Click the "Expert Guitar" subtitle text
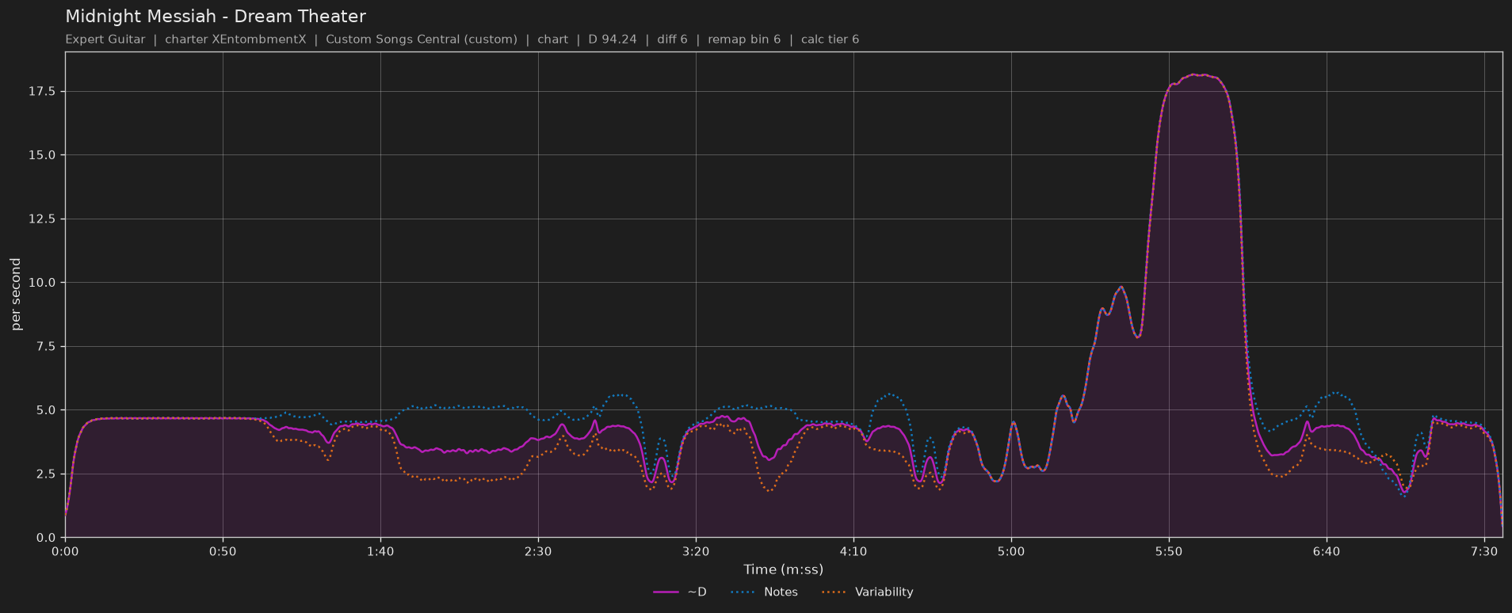This screenshot has height=613, width=1512. coord(105,40)
